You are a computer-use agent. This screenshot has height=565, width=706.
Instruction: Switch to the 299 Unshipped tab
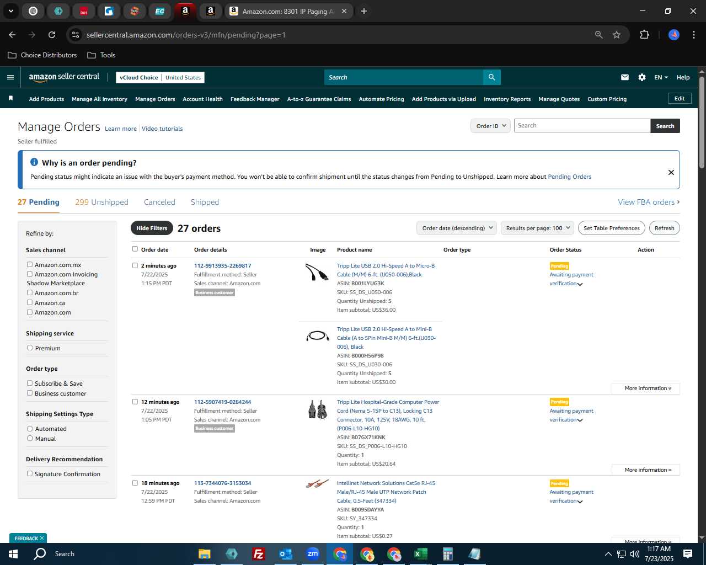coord(101,202)
